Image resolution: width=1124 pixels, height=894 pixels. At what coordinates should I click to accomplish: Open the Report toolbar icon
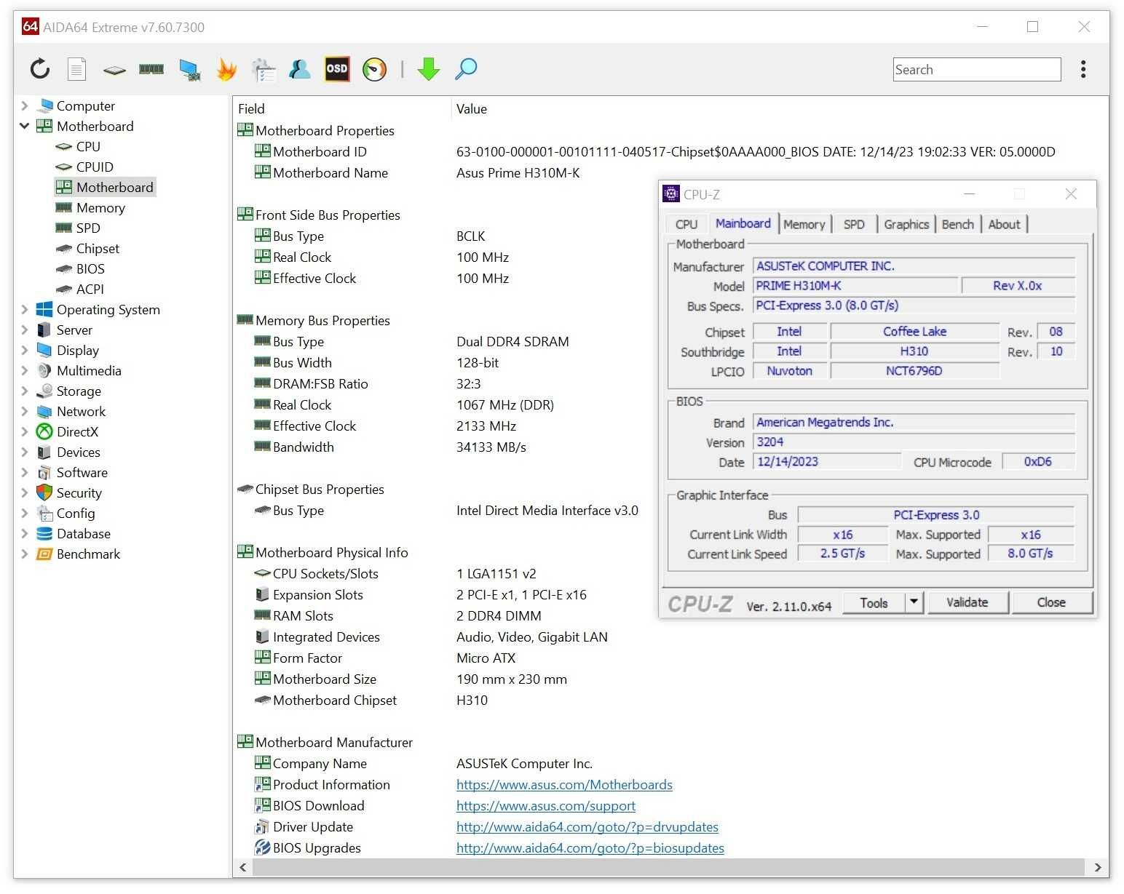[x=76, y=69]
